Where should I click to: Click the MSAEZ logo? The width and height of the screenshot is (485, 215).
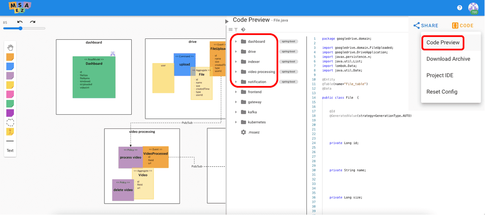point(19,7)
